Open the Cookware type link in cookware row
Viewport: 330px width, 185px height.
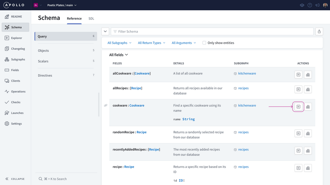coord(137,106)
